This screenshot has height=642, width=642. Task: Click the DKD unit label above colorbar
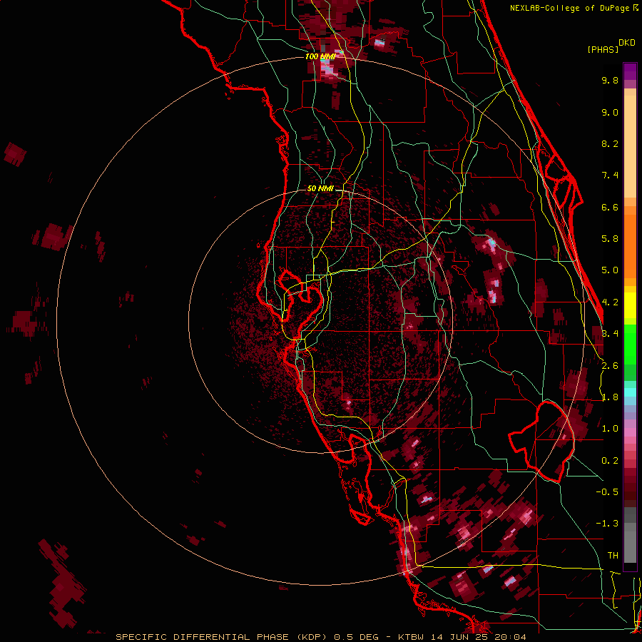pyautogui.click(x=627, y=43)
